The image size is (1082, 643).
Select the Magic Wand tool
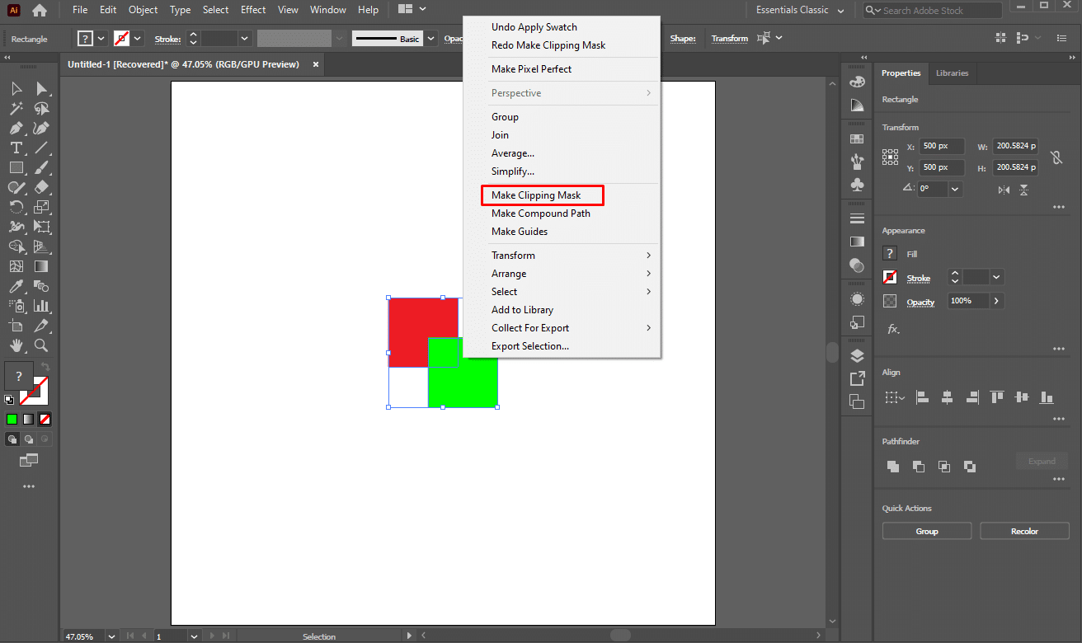pyautogui.click(x=16, y=109)
